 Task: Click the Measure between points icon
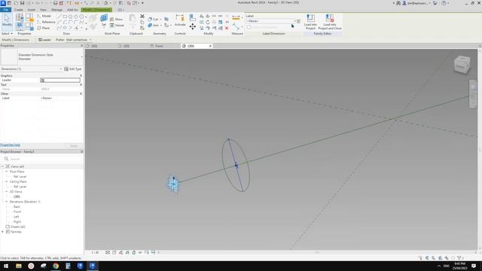(x=236, y=27)
